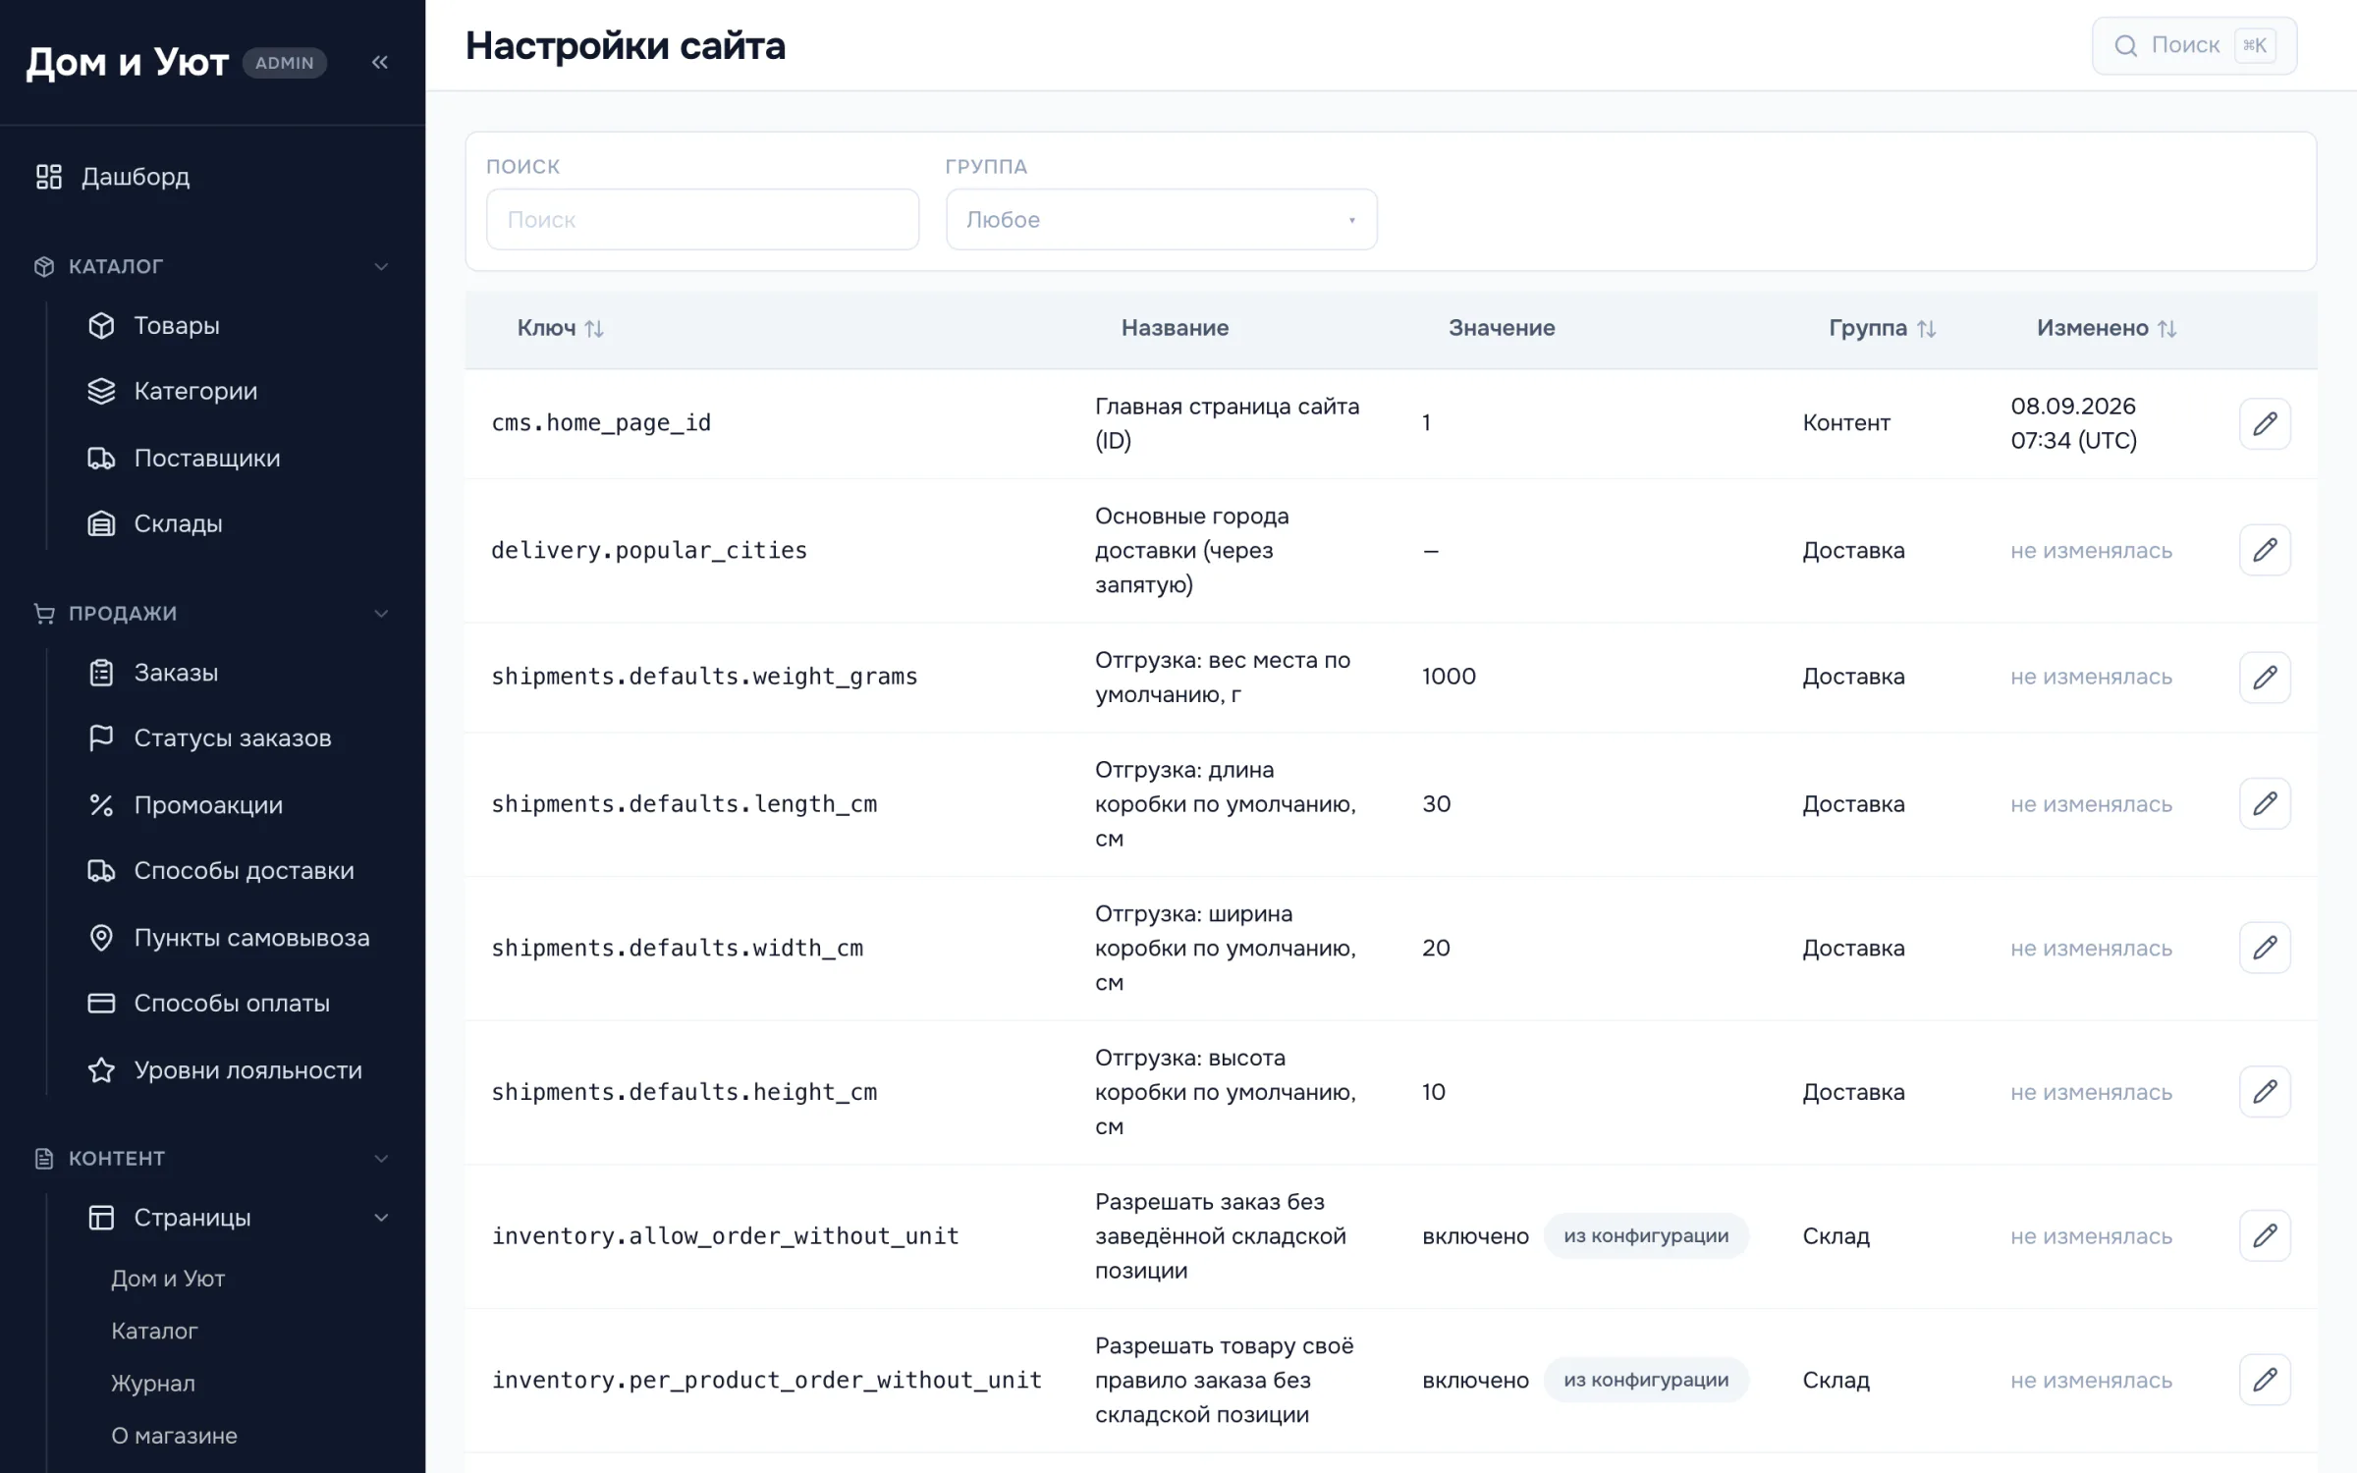
Task: Edit shipments.defaults.height_cm with pencil icon
Action: point(2265,1092)
